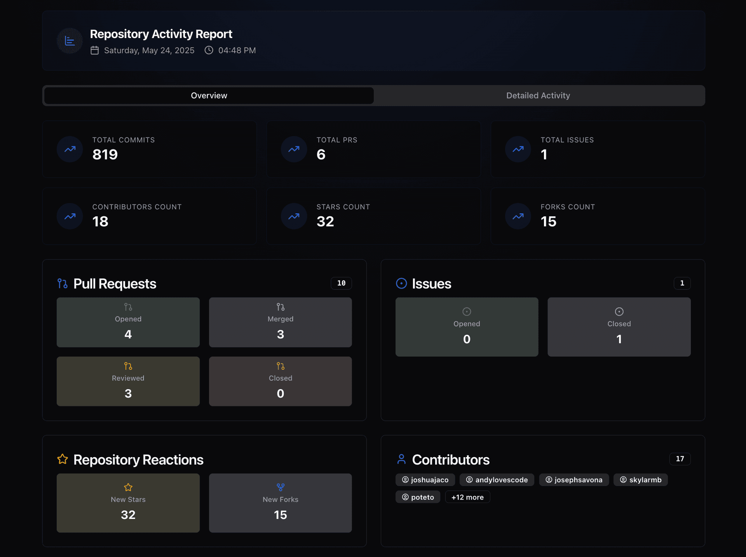Click the TOTAL COMMITS label
Screen dimensions: 746x557
(124, 140)
